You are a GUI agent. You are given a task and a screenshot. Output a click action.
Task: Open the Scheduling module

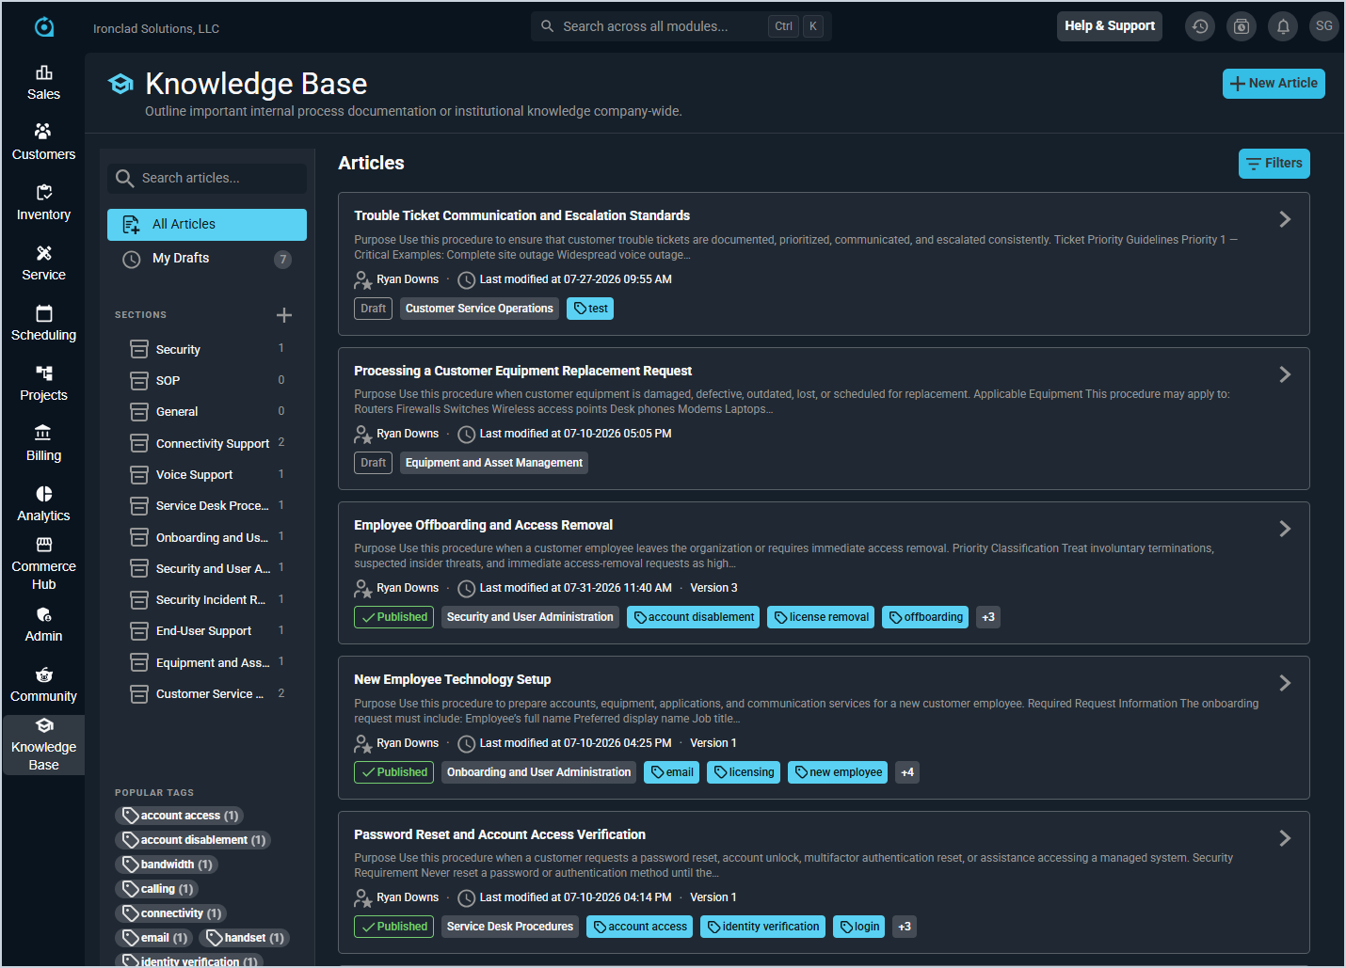(43, 324)
